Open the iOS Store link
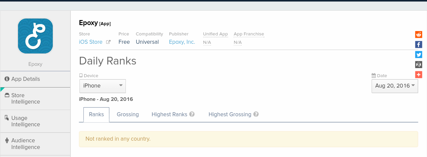 coord(91,42)
